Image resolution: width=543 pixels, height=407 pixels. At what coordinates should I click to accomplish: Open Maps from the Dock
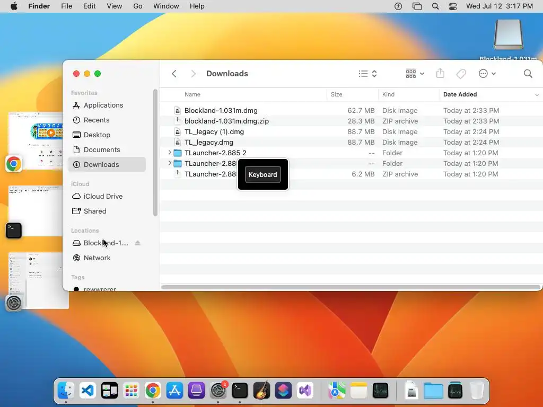[337, 391]
